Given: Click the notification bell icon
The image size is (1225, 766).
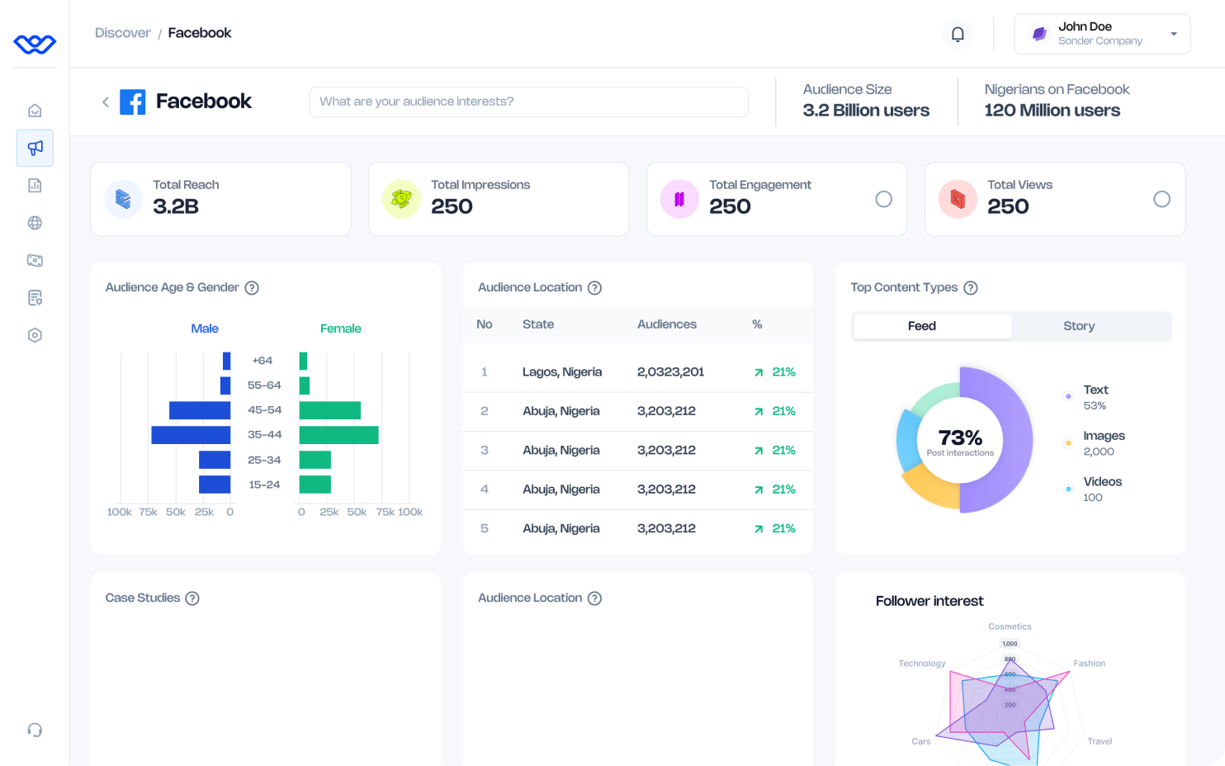Looking at the screenshot, I should pos(958,34).
